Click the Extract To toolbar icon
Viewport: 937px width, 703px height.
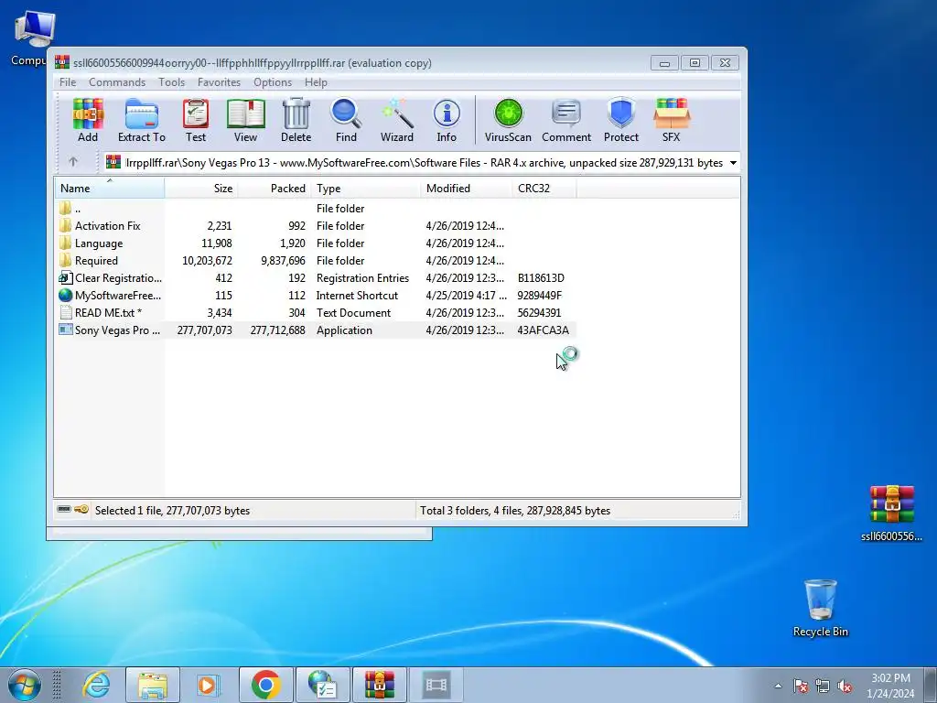pyautogui.click(x=142, y=120)
